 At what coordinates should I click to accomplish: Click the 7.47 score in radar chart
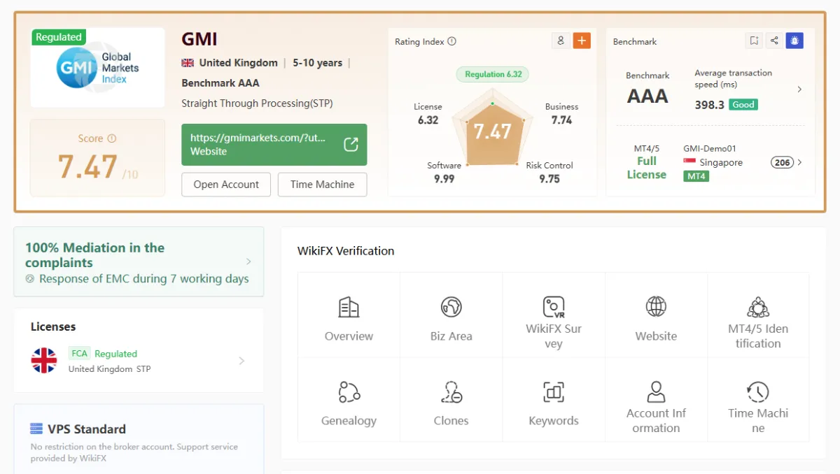492,131
